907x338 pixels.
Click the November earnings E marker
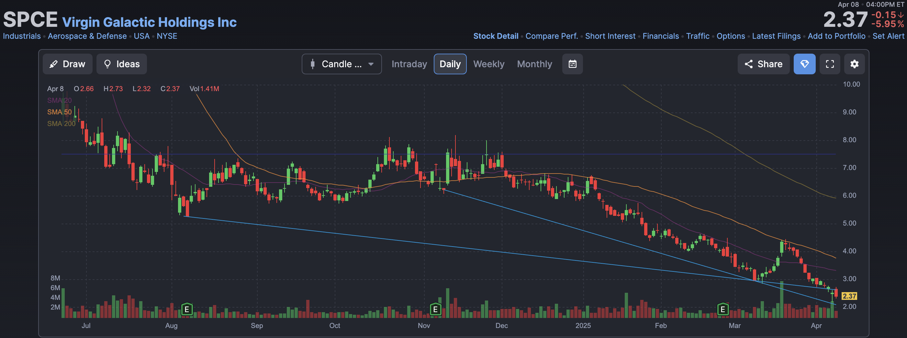pos(436,310)
